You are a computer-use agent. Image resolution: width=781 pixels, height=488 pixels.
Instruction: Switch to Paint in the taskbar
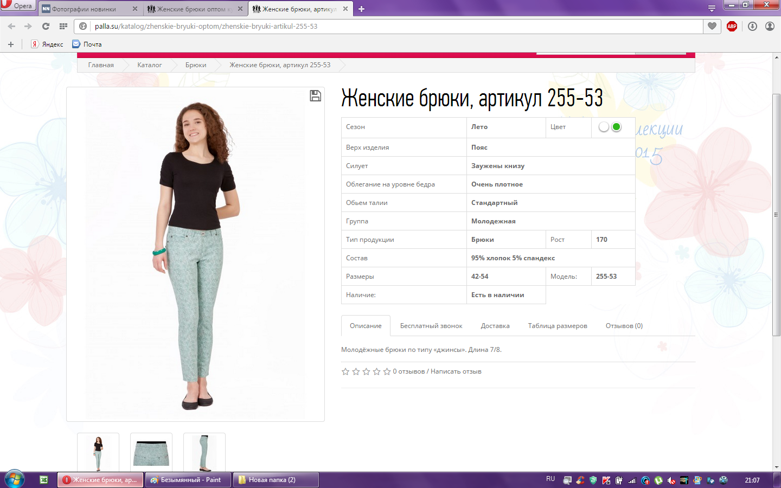tap(188, 480)
